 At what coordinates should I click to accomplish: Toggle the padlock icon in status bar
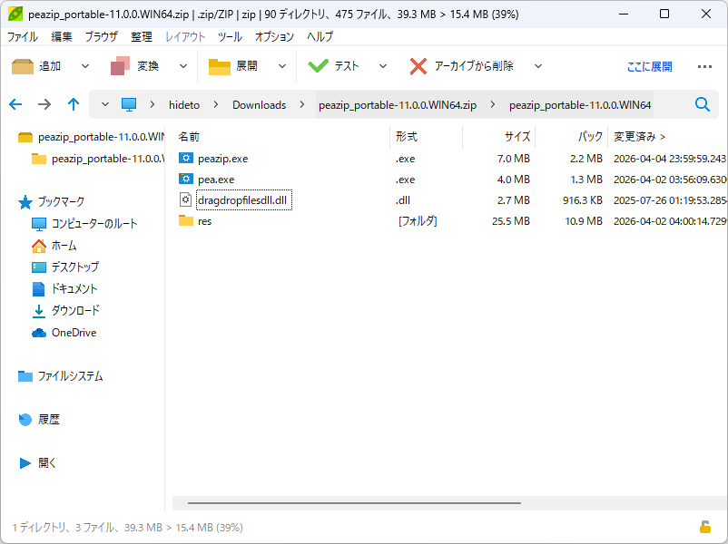coord(703,526)
